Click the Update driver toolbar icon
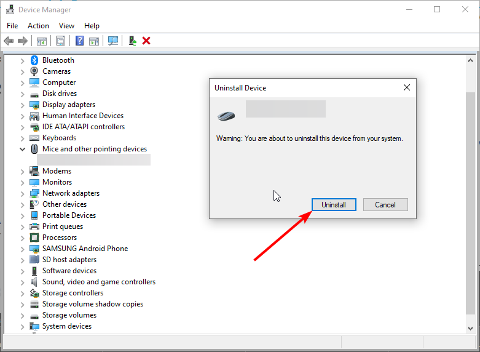Viewport: 480px width, 352px height. (x=133, y=41)
